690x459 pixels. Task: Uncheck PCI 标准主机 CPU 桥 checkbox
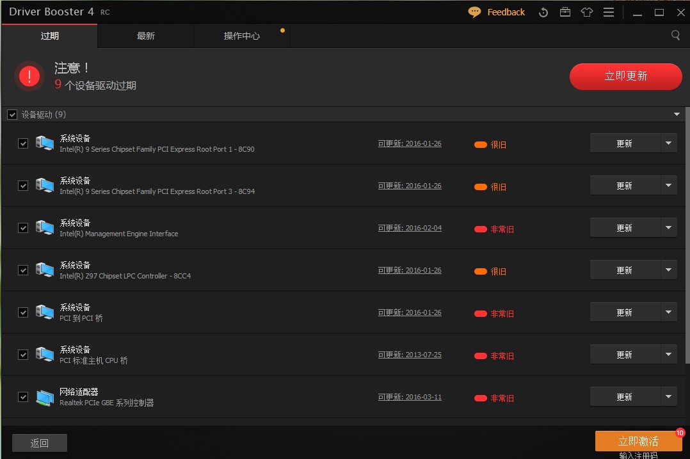pyautogui.click(x=23, y=355)
